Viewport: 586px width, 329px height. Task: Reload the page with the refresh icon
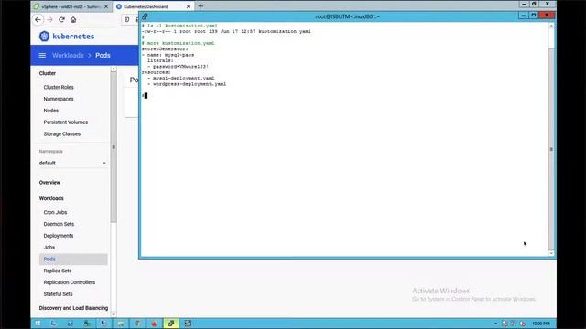click(x=61, y=20)
